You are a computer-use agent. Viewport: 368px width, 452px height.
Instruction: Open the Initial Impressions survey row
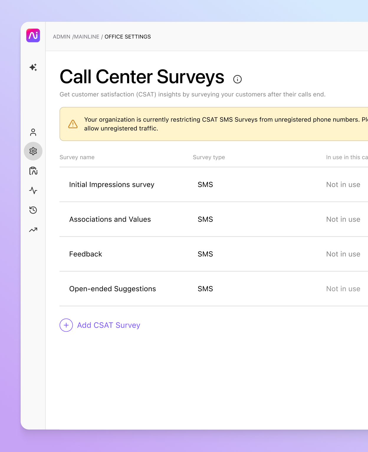(x=111, y=185)
